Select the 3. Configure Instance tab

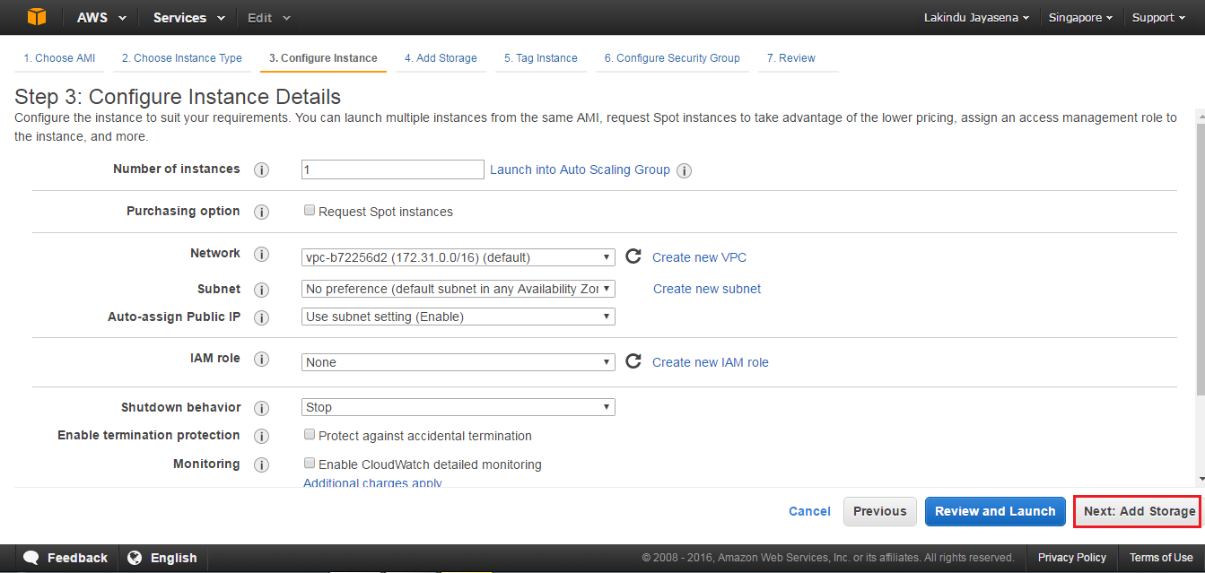click(323, 58)
